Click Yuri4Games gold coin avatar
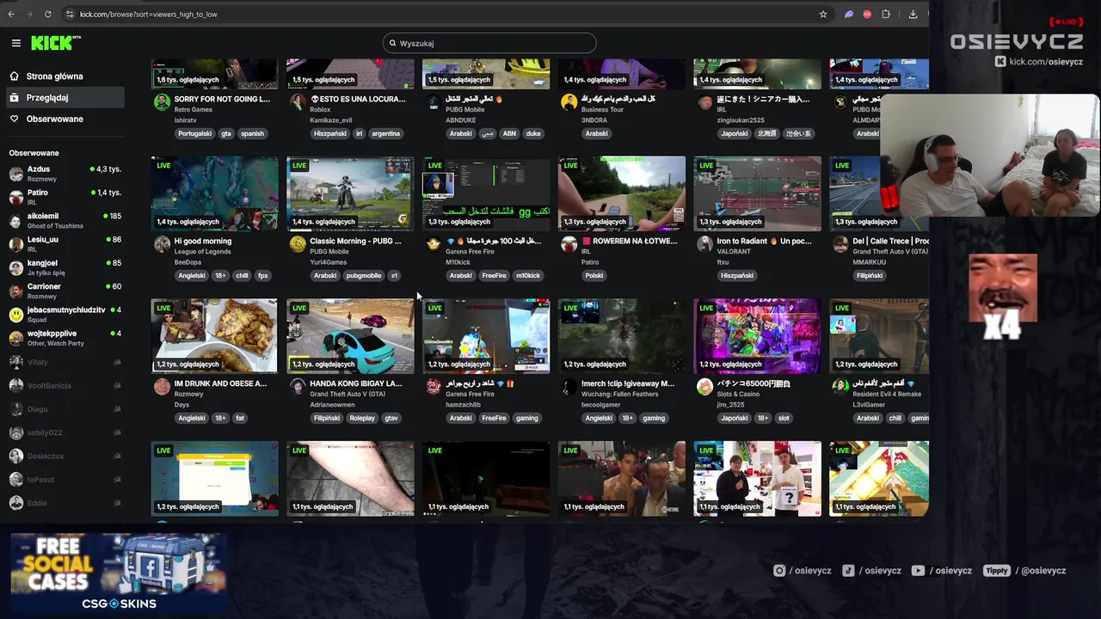1101x619 pixels. (298, 244)
